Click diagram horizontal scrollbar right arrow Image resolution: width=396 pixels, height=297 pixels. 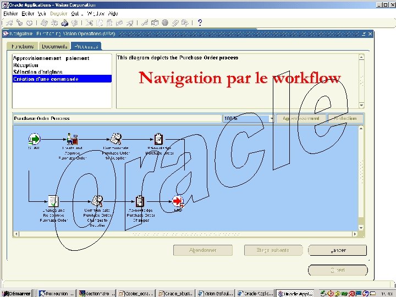coord(355,234)
